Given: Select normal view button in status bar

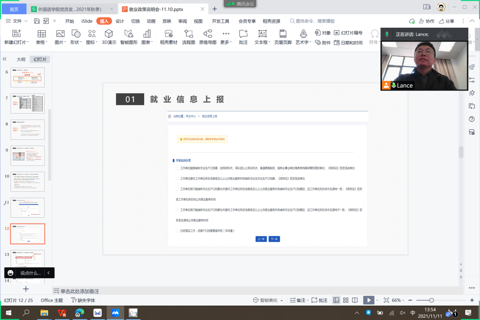Looking at the screenshot, I should point(336,300).
